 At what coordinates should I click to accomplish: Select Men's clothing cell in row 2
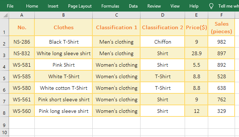(x=117, y=42)
